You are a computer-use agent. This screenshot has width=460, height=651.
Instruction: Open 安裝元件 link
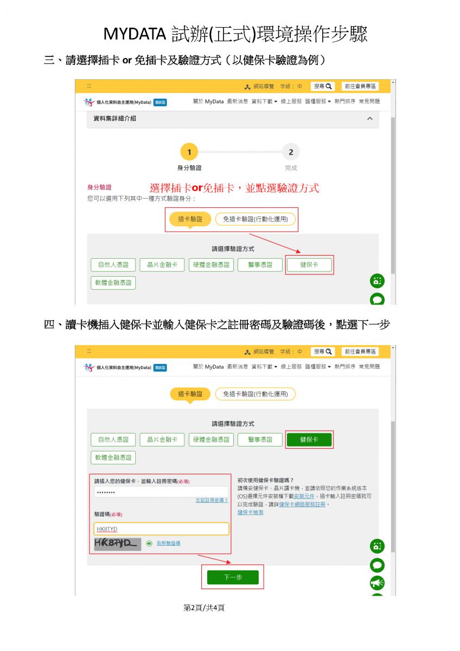[x=304, y=496]
